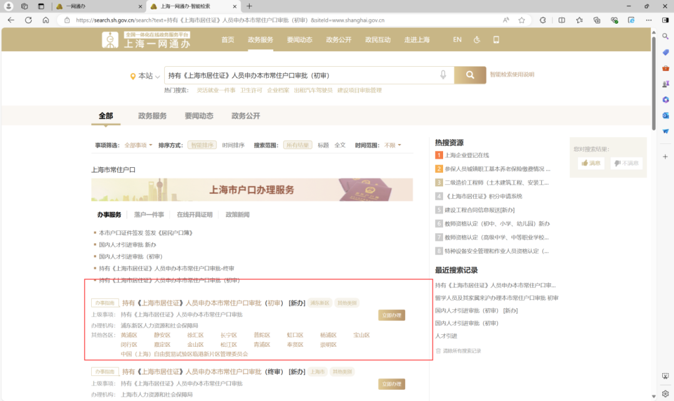Viewport: 674px width, 401px height.
Task: Click the mobile version phone icon
Action: click(496, 40)
